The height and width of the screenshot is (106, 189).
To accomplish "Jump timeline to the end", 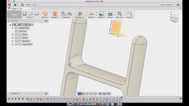I will tap(22, 99).
